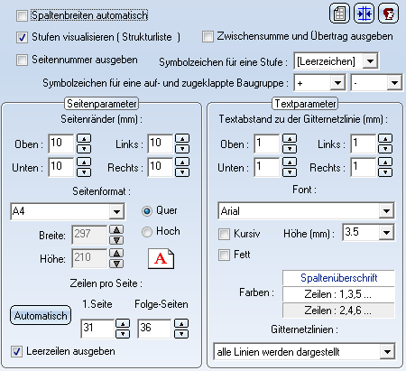Decrease Textabstand Oben value
Screen dimensions: 406x371
point(290,149)
